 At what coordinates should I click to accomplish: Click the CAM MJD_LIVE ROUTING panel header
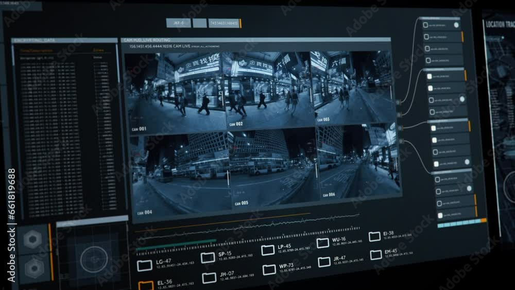click(x=256, y=40)
